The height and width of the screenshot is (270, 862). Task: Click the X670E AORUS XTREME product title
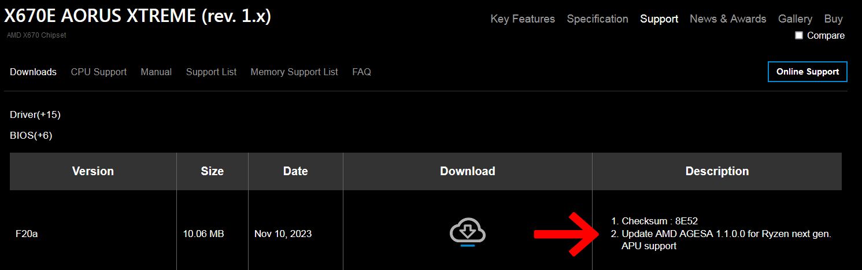coord(138,16)
